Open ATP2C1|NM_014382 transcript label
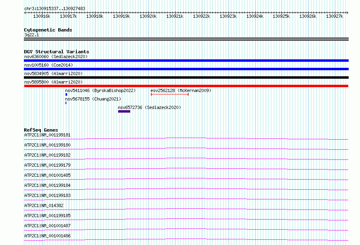This screenshot has height=245, width=360. tap(44, 205)
